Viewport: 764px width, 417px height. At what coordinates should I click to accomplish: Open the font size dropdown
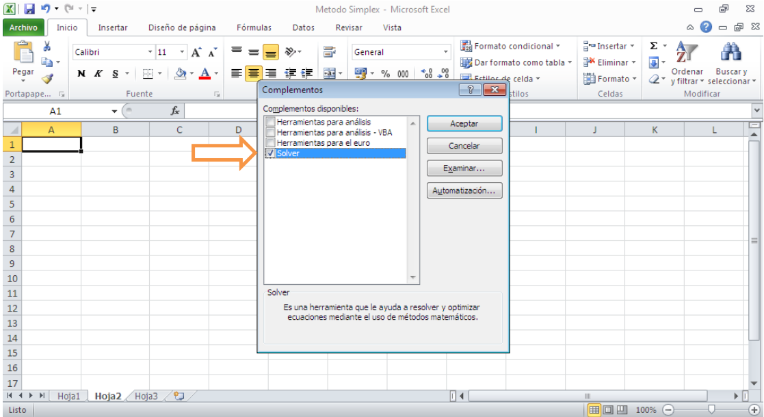[183, 51]
